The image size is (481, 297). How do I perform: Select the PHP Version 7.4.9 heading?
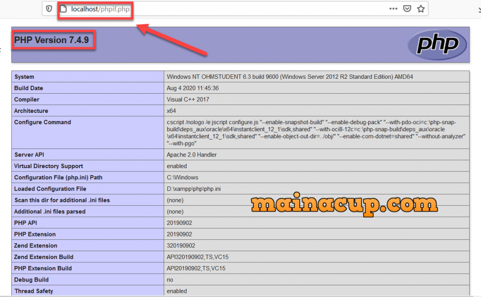52,40
